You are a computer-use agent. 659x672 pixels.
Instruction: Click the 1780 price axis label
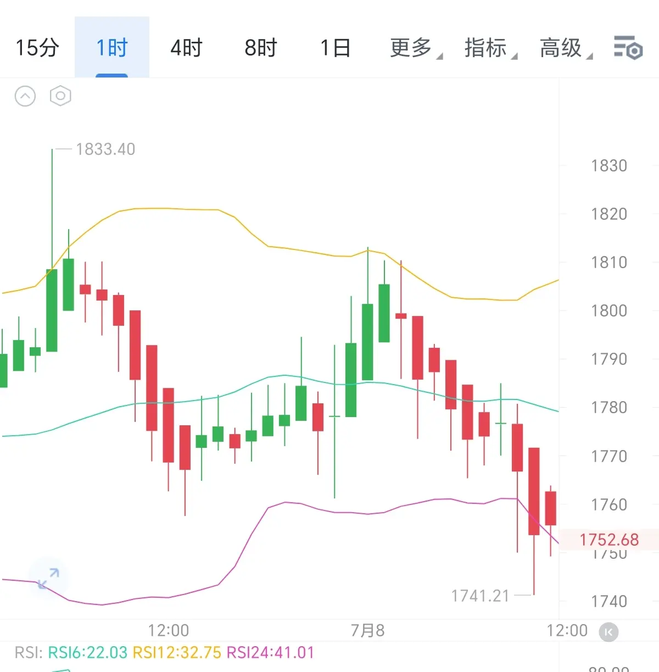click(609, 407)
